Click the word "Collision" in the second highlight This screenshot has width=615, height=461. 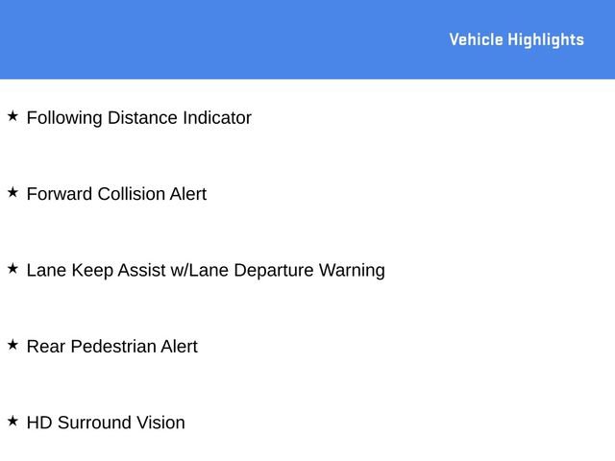pyautogui.click(x=129, y=194)
